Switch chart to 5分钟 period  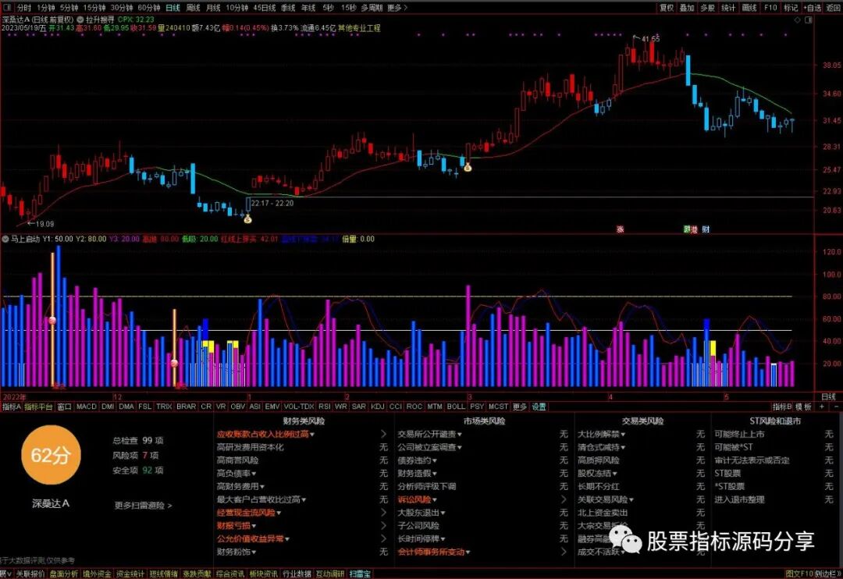(69, 8)
